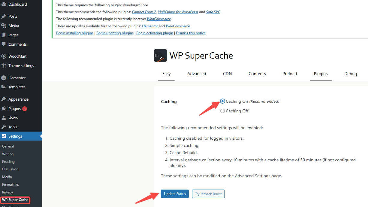368x207 pixels.
Task: Enable the Caching On option
Action: tap(222, 101)
